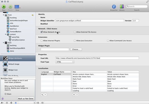The image size is (149, 104).
Task: Click disabled minus button under Key table
Action: [77, 95]
